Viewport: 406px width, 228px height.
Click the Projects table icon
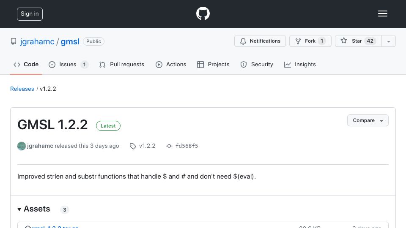point(200,65)
